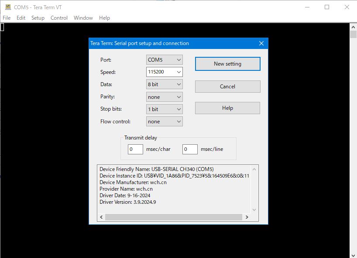Open the Data bits dropdown

pos(165,84)
